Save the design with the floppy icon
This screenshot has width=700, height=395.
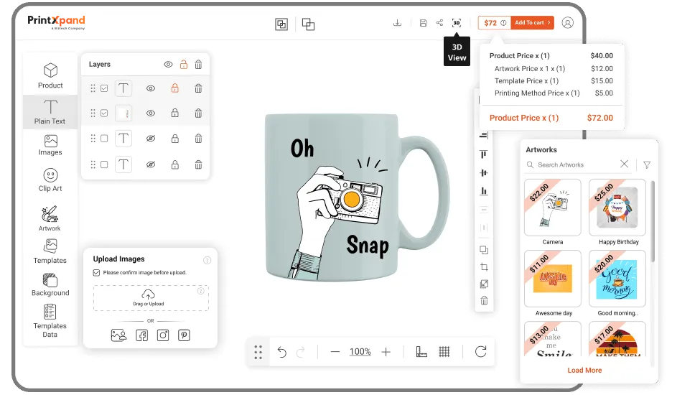[423, 23]
